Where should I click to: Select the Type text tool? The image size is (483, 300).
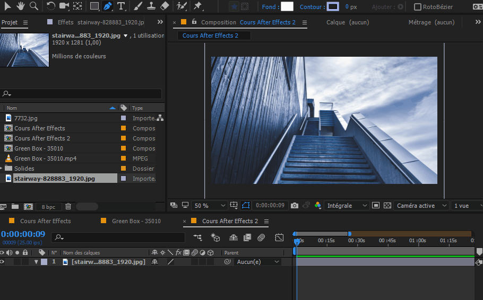(x=122, y=6)
